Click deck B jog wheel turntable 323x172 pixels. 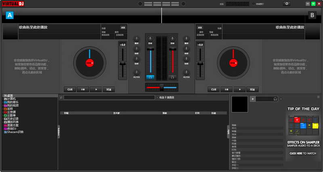pyautogui.click(x=233, y=63)
